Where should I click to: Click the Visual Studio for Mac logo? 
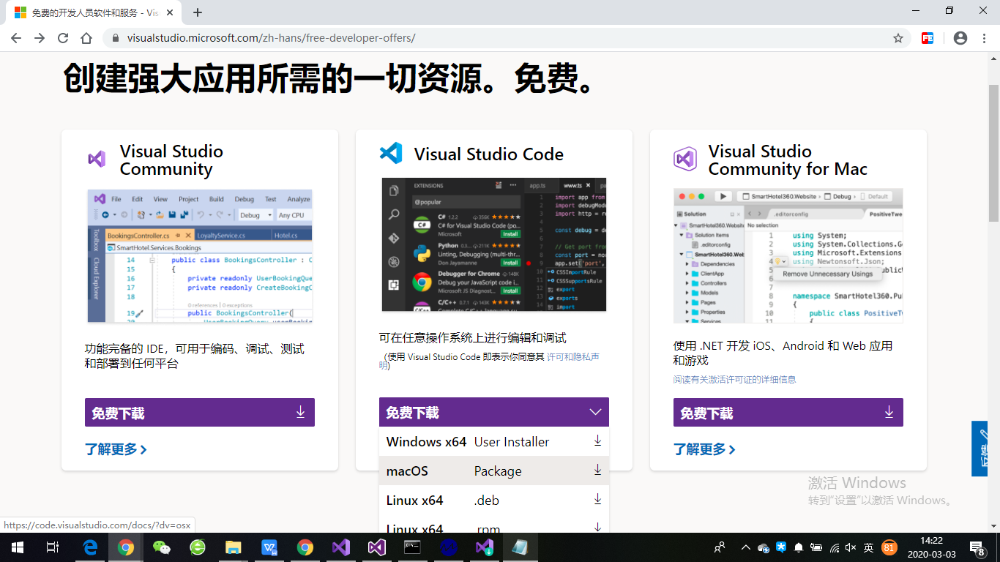(x=685, y=159)
